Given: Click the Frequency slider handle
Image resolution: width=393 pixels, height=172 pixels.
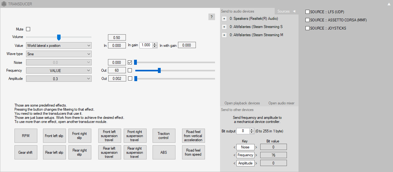Looking at the screenshot, I should 159,70.
